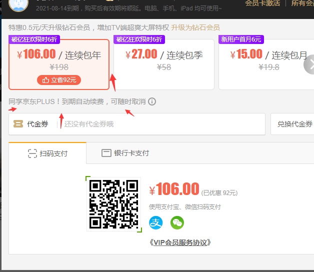Open the 会员卡激活 link
Viewport: 314px width, 272px height.
[x=262, y=3]
